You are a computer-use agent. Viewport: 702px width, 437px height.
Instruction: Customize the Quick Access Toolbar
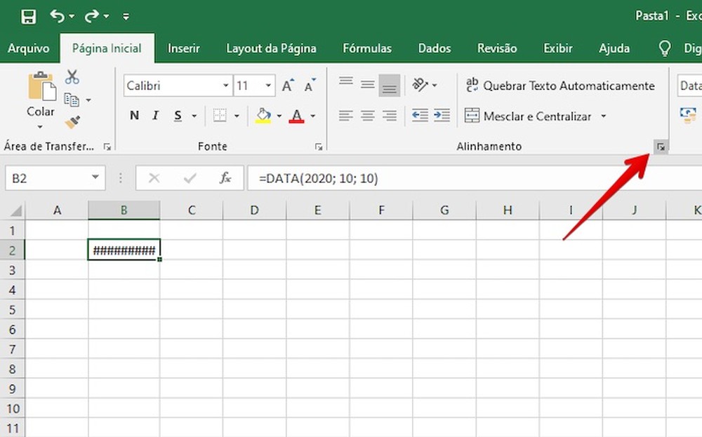(126, 17)
